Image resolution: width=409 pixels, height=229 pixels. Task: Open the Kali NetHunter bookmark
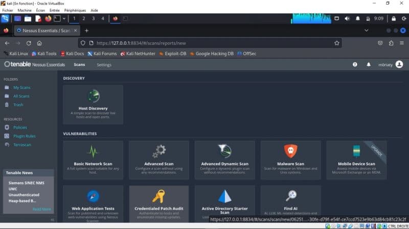(138, 54)
